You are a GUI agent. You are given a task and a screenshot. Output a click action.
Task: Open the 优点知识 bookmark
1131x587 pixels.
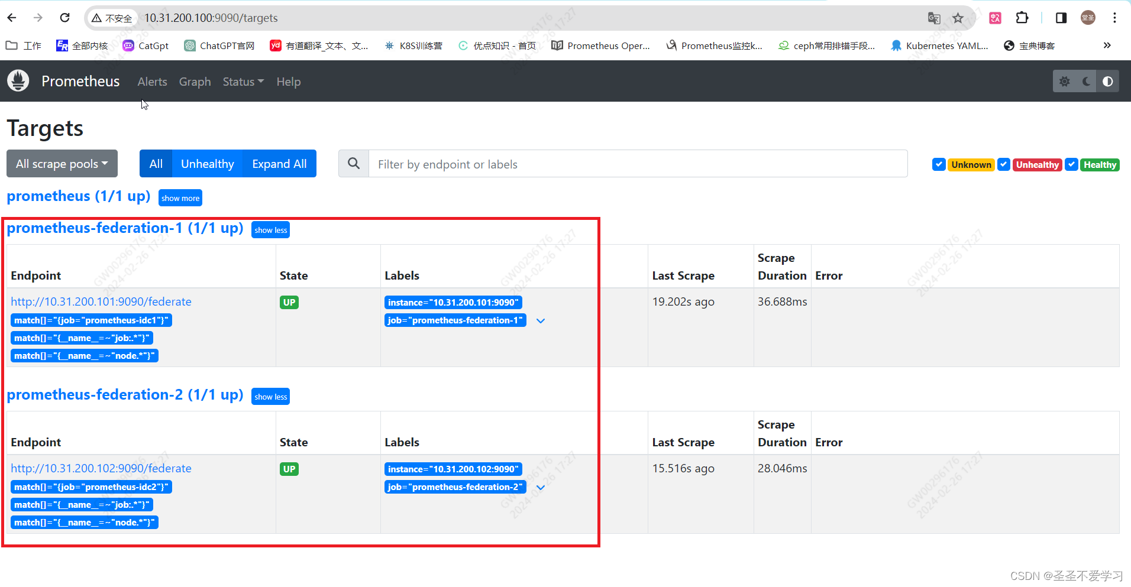497,46
